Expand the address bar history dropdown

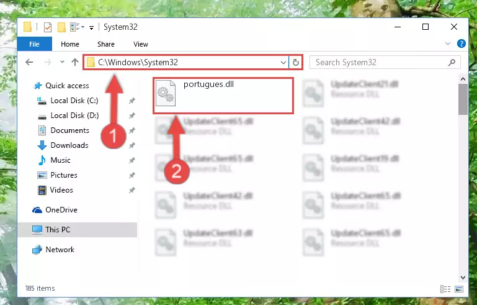tap(283, 63)
